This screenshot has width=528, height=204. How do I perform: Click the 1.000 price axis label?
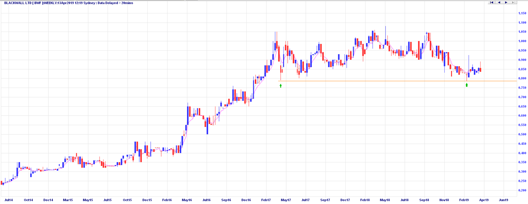click(x=522, y=41)
